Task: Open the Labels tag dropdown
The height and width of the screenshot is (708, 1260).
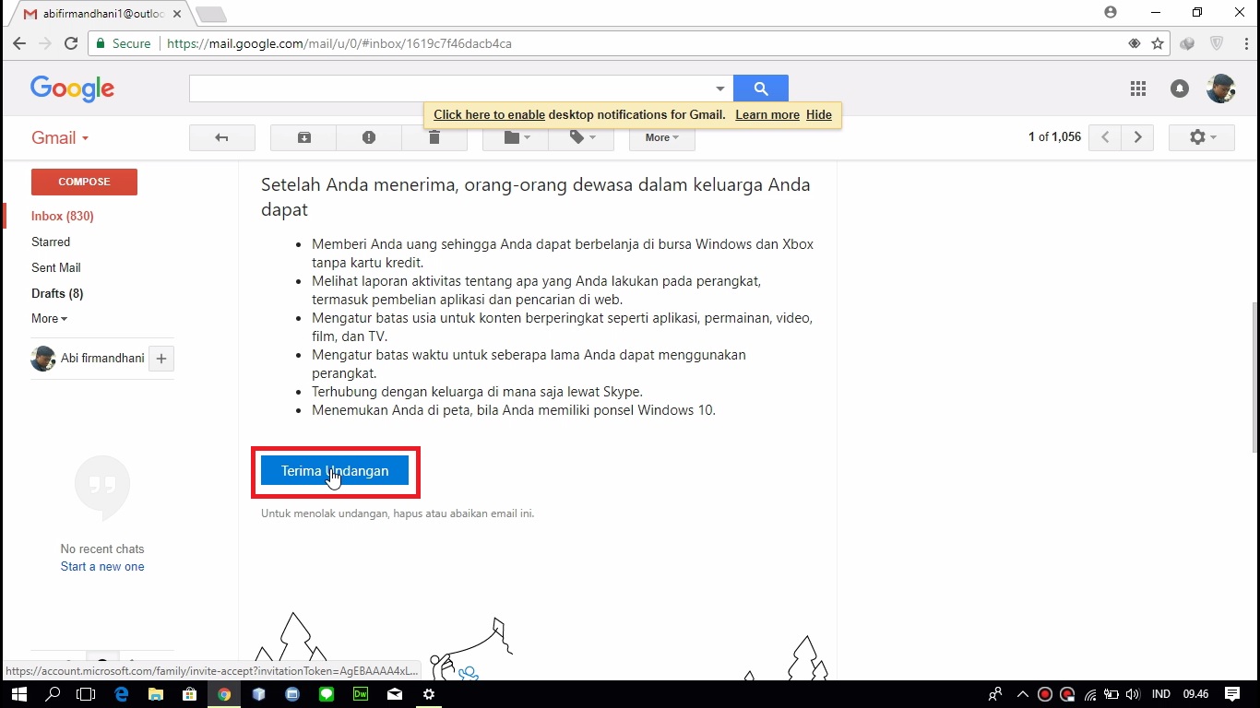Action: click(x=581, y=137)
